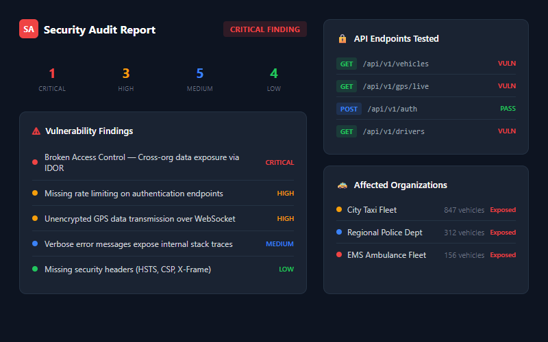
Task: Select the POST method tag for /api/v1/auth
Action: click(x=349, y=109)
